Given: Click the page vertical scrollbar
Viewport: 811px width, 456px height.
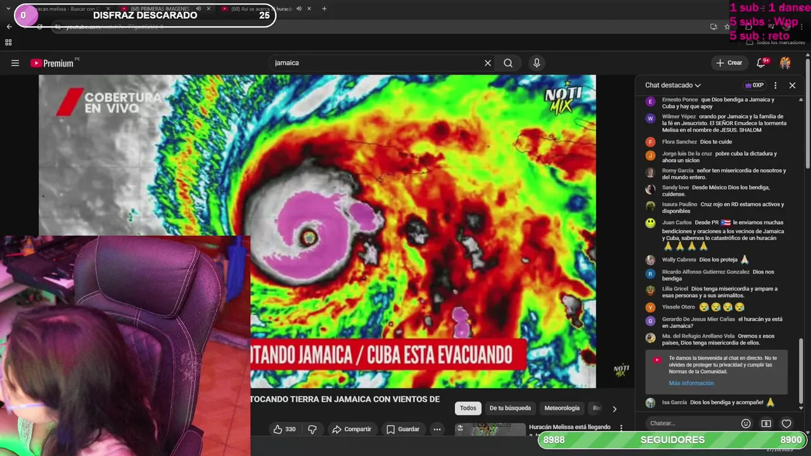Looking at the screenshot, I should (x=807, y=114).
